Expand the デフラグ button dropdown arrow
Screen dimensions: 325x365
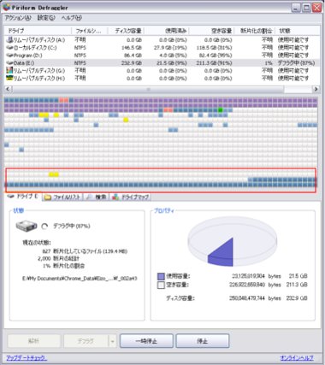112,341
